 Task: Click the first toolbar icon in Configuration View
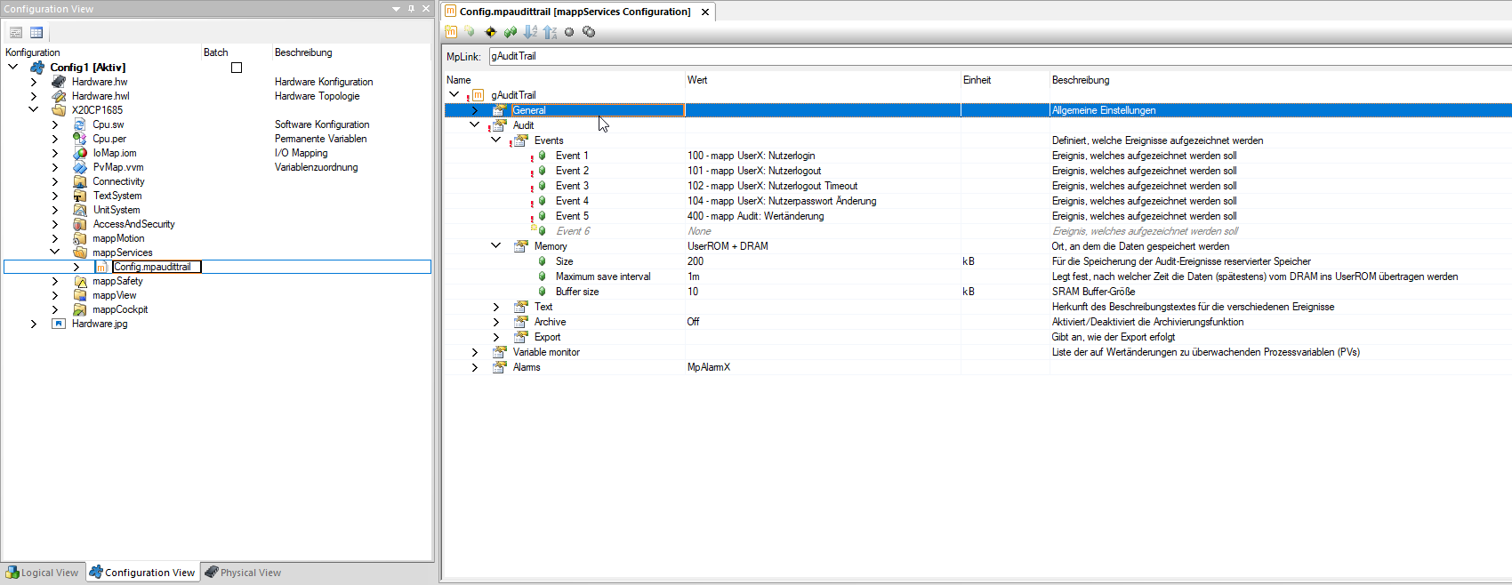pos(16,33)
